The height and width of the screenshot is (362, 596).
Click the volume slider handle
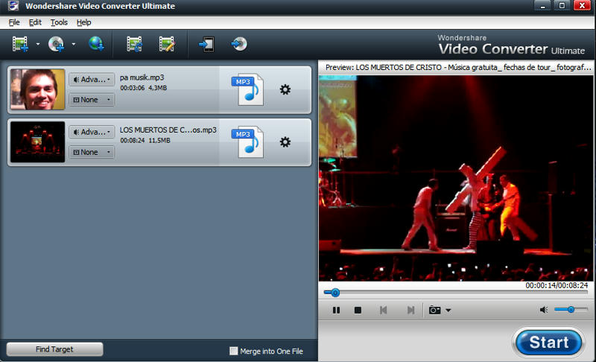click(571, 310)
